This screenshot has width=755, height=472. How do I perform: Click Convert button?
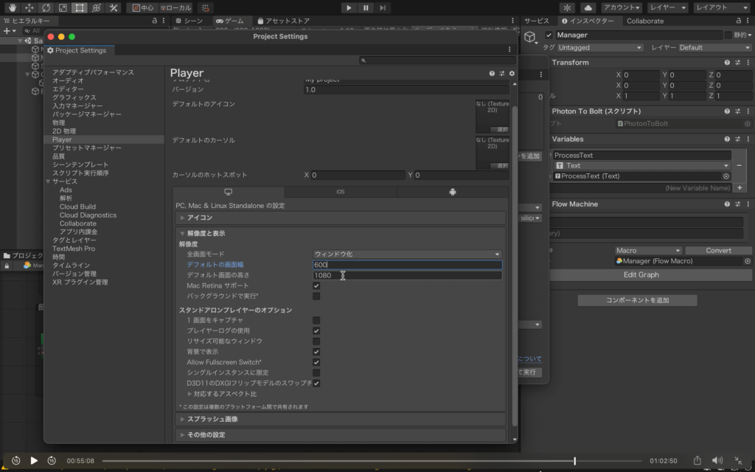(x=718, y=251)
